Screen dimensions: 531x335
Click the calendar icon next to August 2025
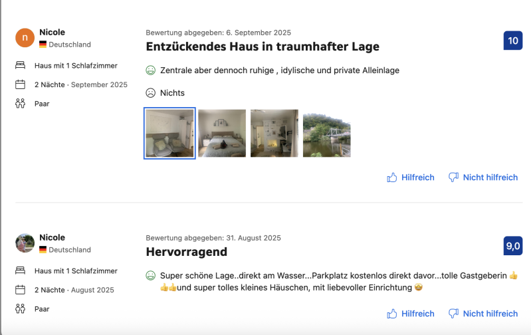tap(20, 290)
